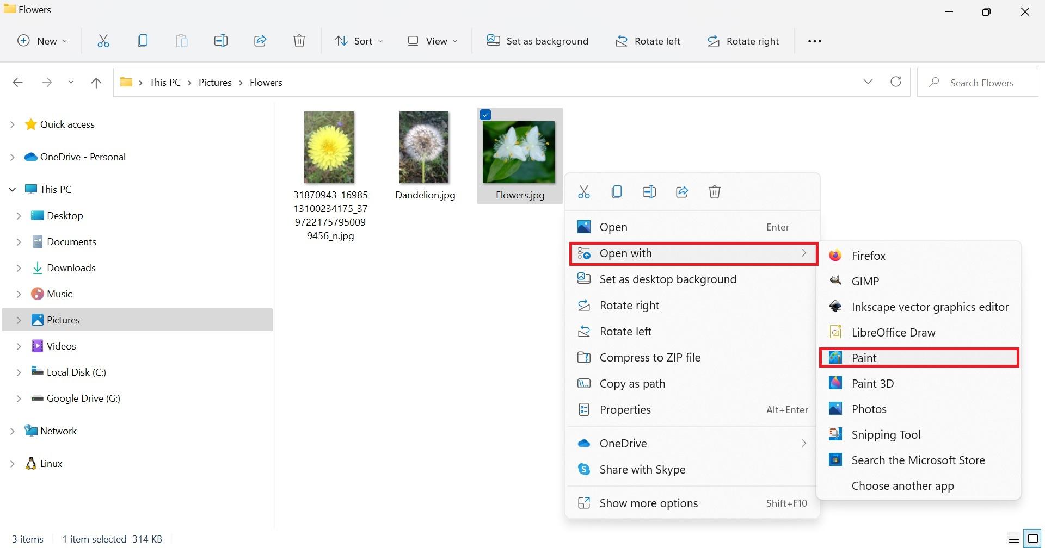The height and width of the screenshot is (548, 1045).
Task: Click the Cut icon in the toolbar
Action: coord(103,41)
